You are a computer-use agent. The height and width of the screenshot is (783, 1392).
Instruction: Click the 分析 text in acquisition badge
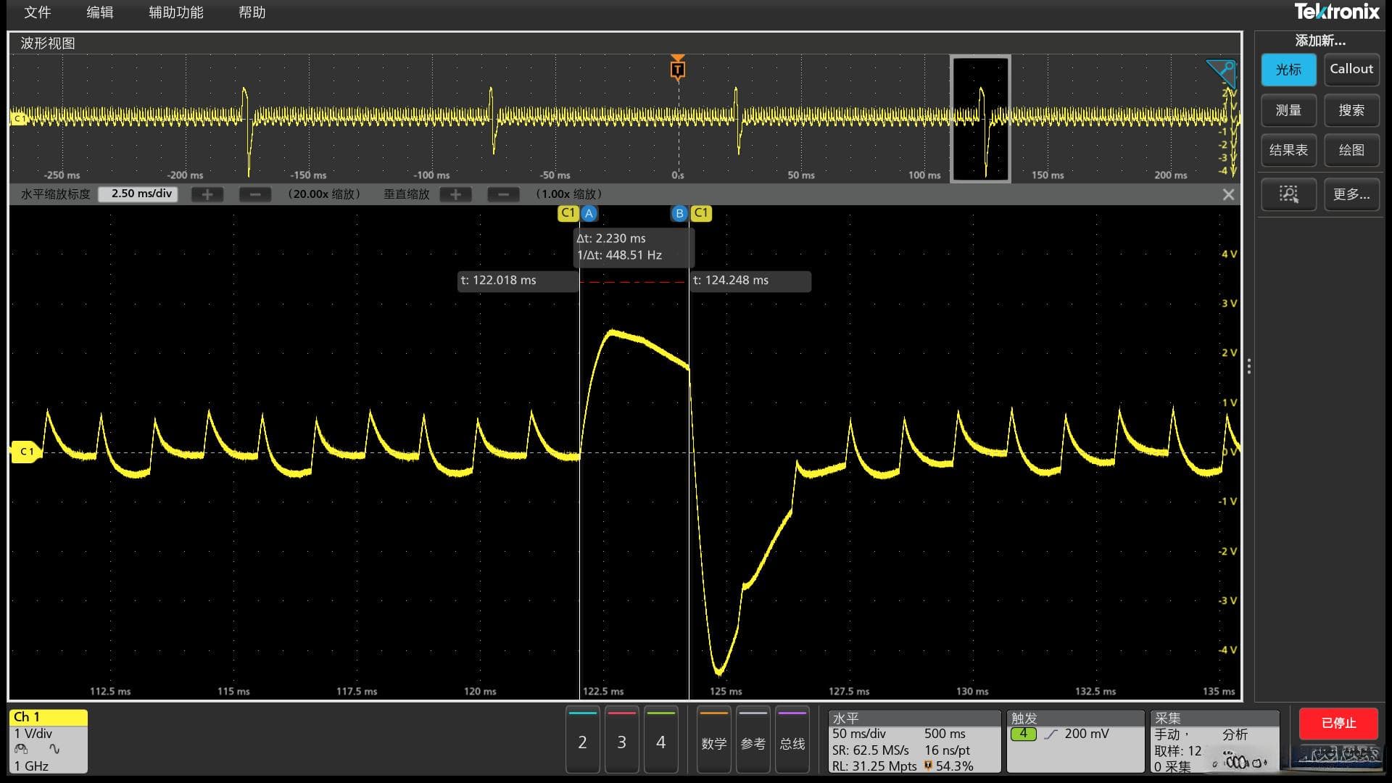click(1235, 734)
